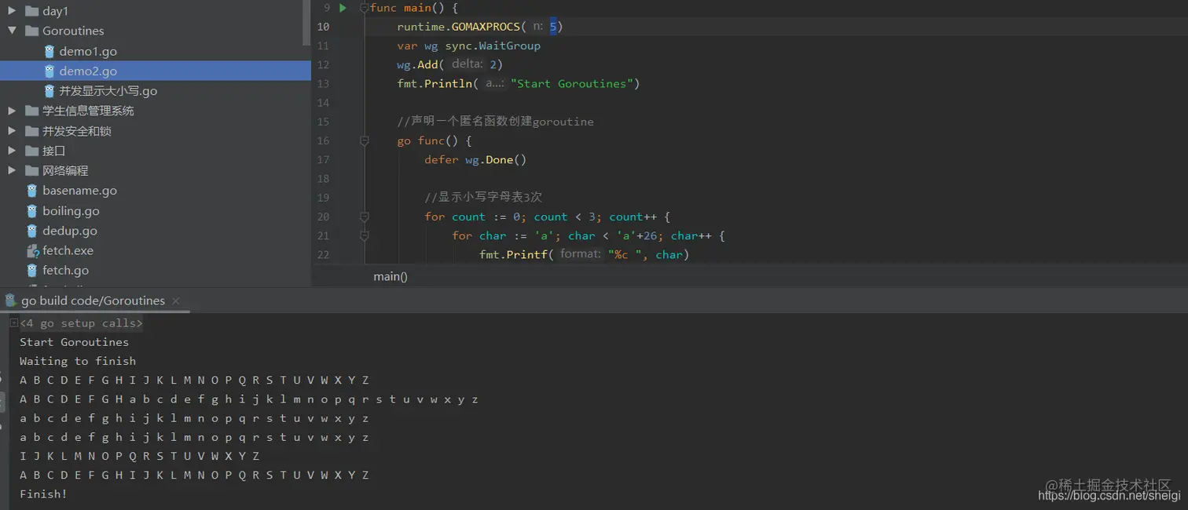Expand the folded 4 go setup calls
The width and height of the screenshot is (1188, 510).
point(13,322)
